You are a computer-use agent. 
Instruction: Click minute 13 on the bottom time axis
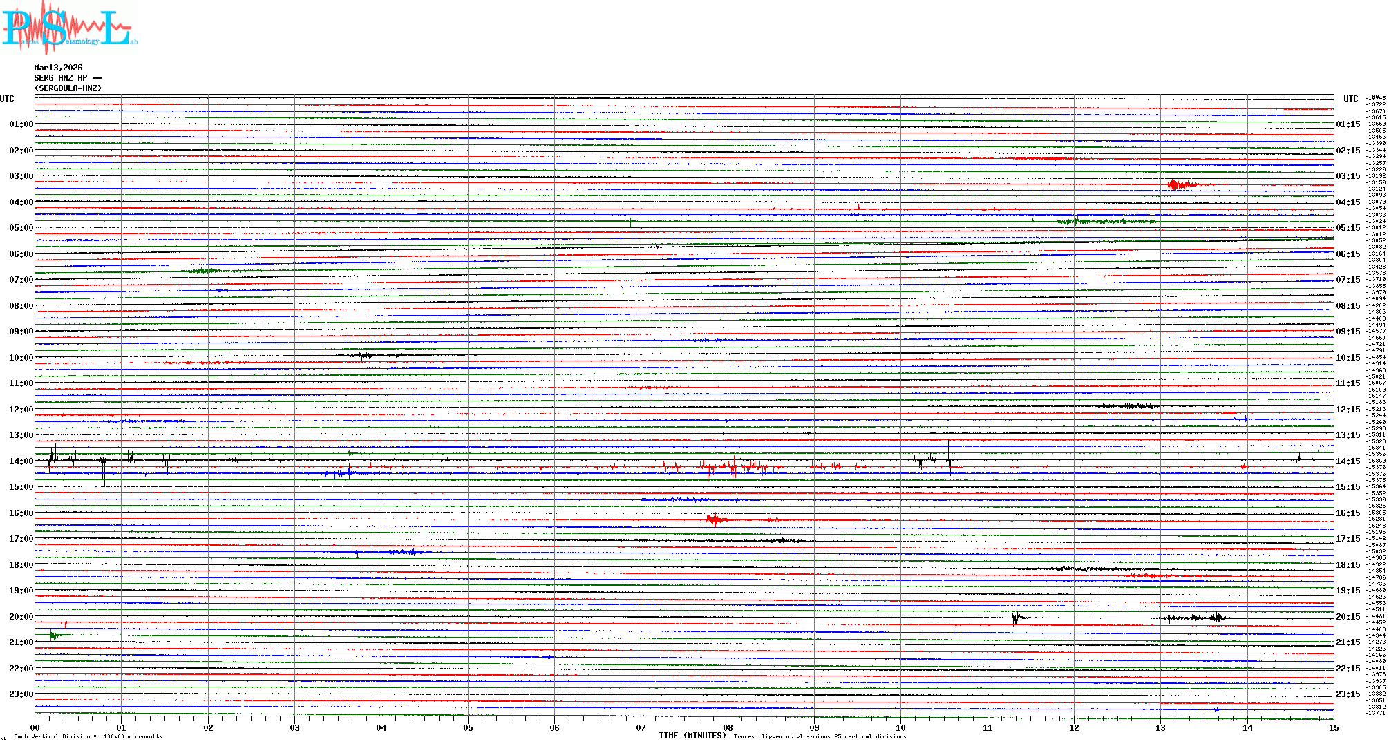pyautogui.click(x=1160, y=727)
